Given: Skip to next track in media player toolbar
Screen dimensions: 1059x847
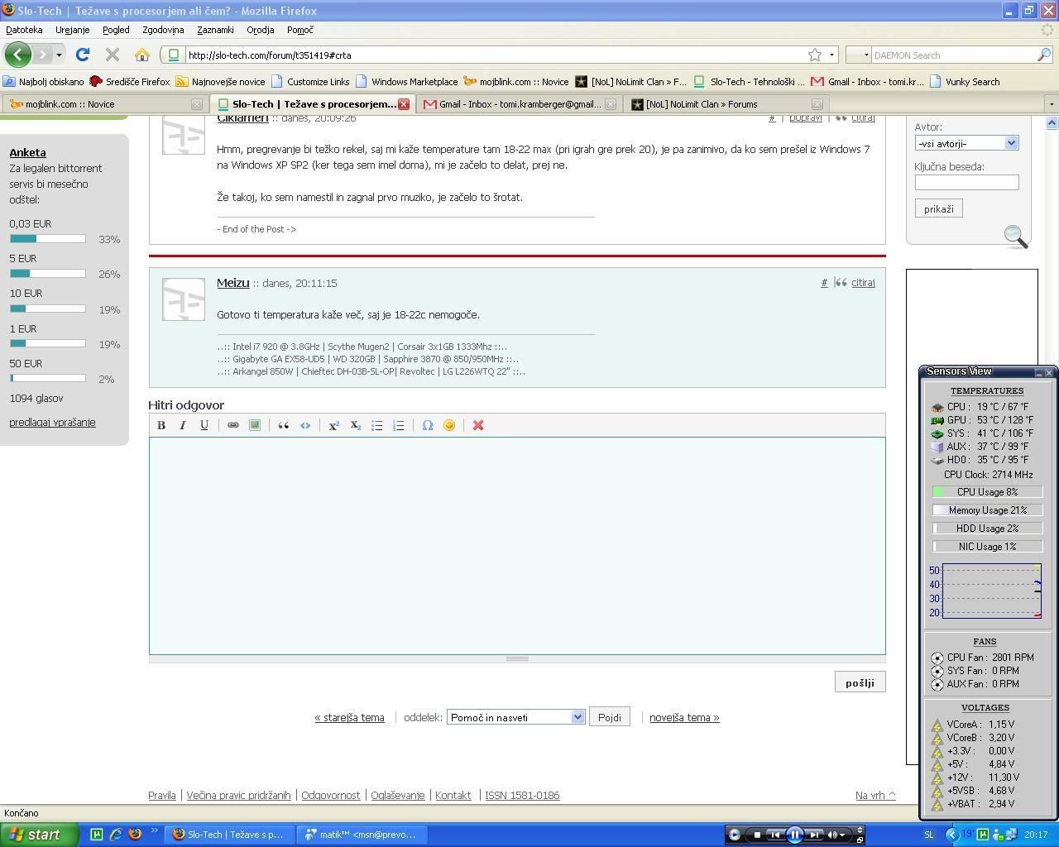Looking at the screenshot, I should tap(814, 835).
